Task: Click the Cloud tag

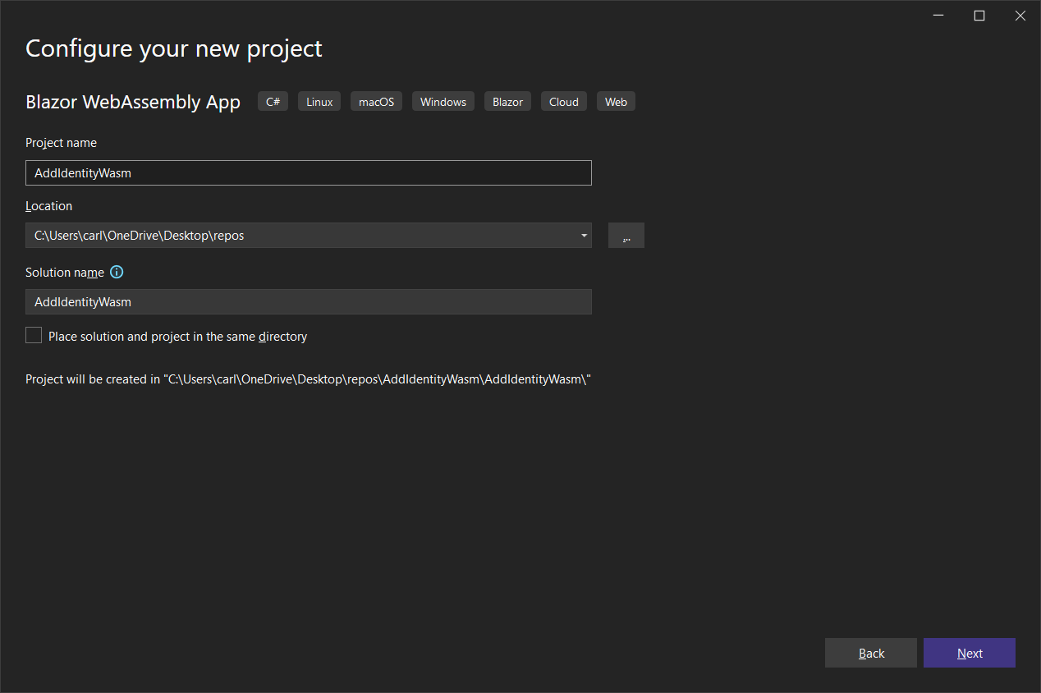Action: click(x=564, y=102)
